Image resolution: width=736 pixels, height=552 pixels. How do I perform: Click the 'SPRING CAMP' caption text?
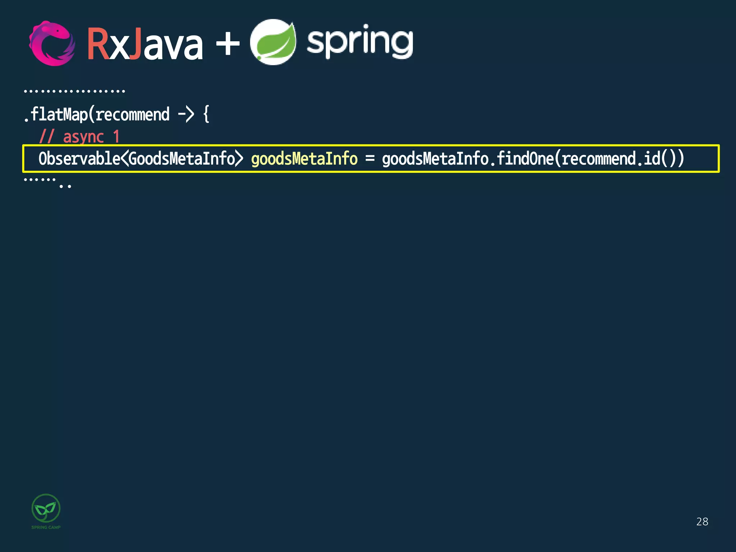[46, 527]
